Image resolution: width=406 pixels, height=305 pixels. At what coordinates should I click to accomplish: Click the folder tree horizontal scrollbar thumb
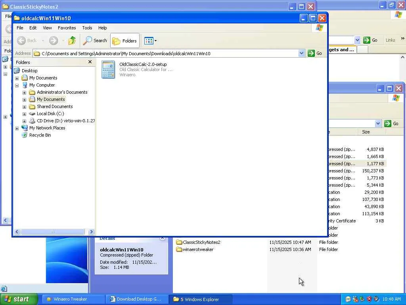tap(53, 232)
